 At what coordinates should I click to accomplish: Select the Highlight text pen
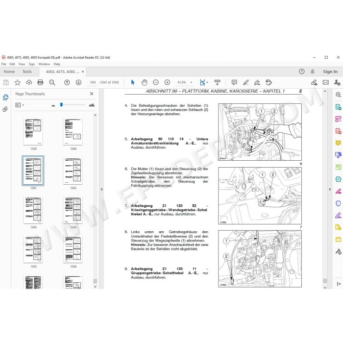246,82
